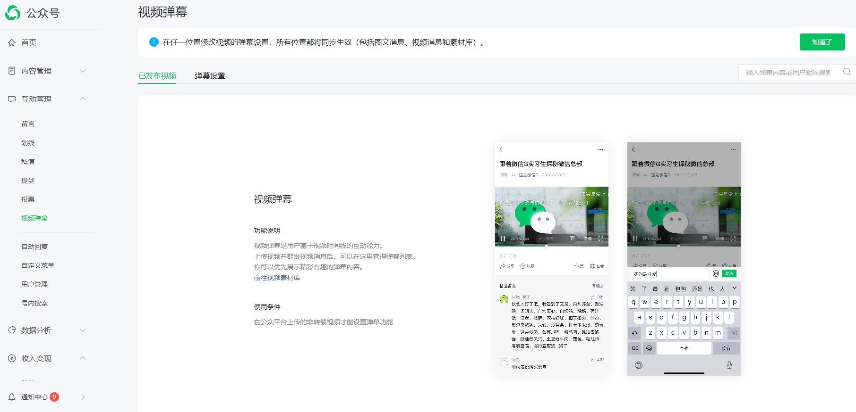Expand the 内容管理 section arrow

pos(83,71)
